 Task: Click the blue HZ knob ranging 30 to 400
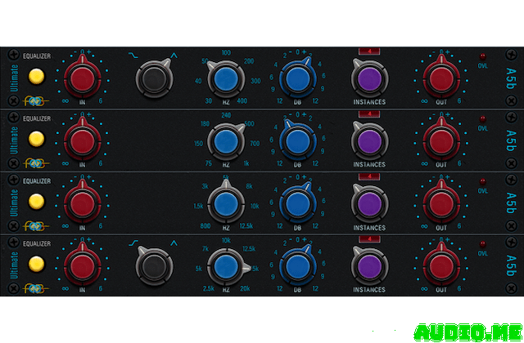point(224,78)
